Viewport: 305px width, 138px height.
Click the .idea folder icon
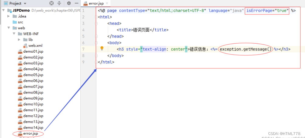15,16
